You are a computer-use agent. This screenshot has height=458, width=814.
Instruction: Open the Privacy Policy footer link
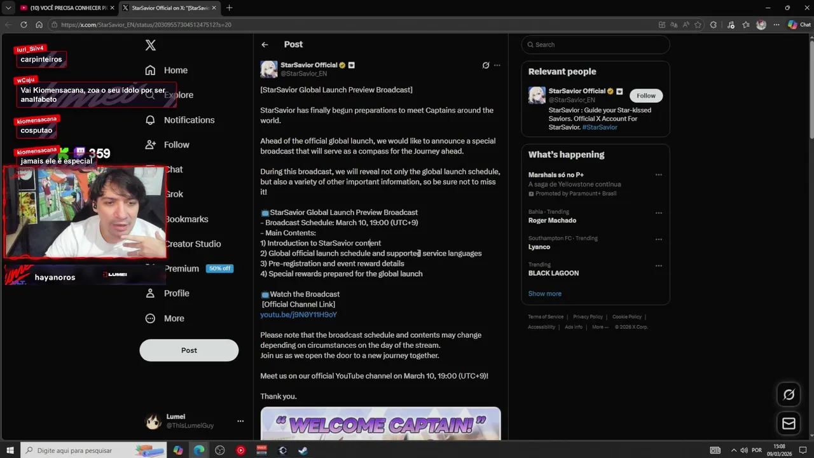coord(588,317)
